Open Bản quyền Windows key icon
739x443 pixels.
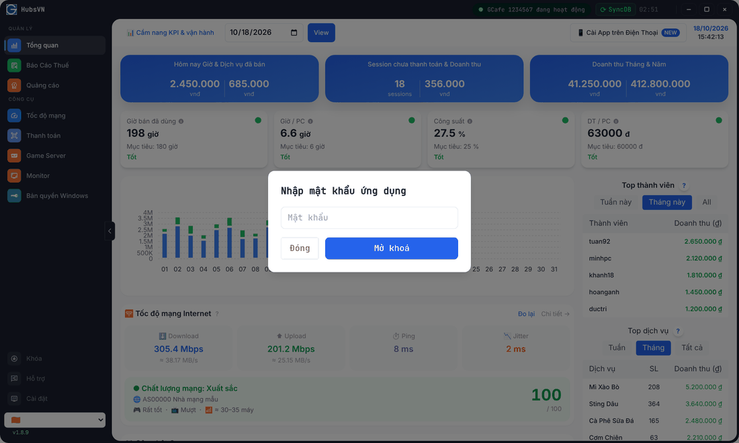click(14, 196)
